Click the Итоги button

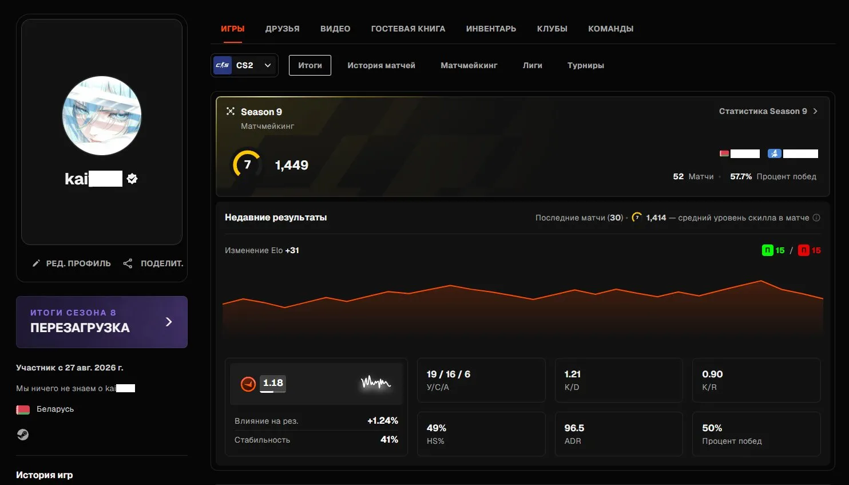pyautogui.click(x=310, y=65)
